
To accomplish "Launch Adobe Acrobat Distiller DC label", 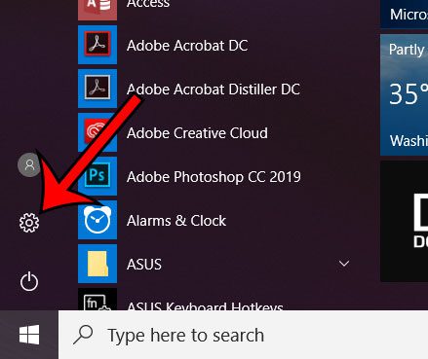I will coord(214,90).
